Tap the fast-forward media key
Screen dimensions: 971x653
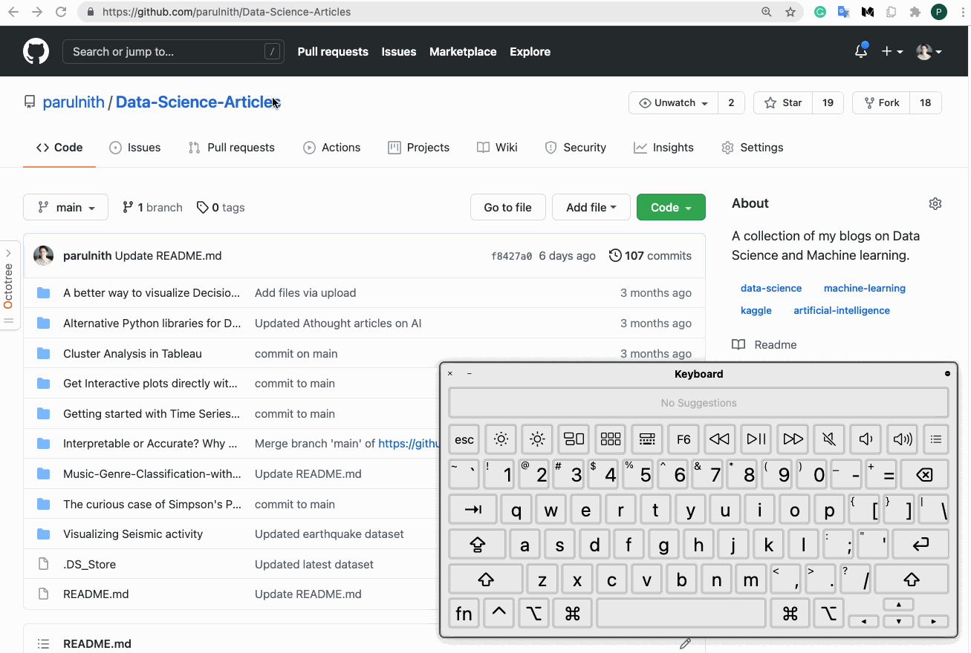click(x=793, y=439)
